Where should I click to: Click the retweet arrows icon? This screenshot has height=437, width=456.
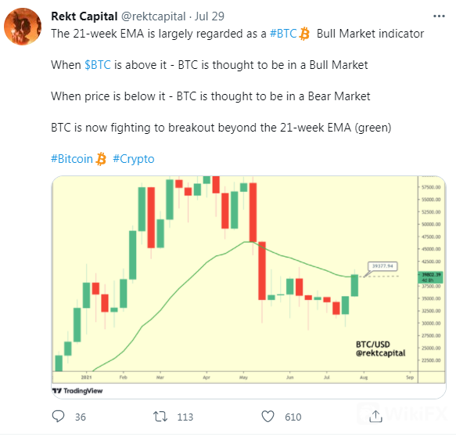160,417
